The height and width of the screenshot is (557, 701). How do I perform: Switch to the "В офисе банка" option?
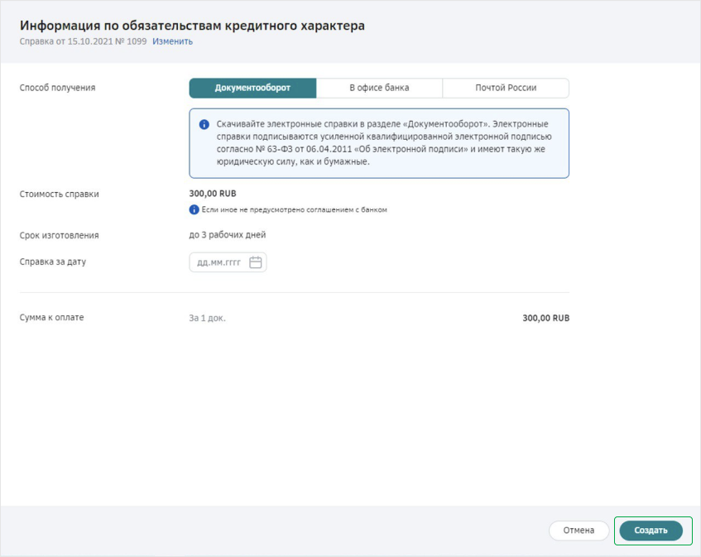click(x=379, y=88)
